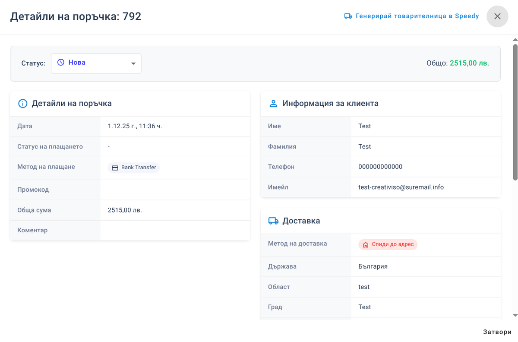
Task: Click the 'Детайли на поръчка: 792' title
Action: pyautogui.click(x=76, y=16)
